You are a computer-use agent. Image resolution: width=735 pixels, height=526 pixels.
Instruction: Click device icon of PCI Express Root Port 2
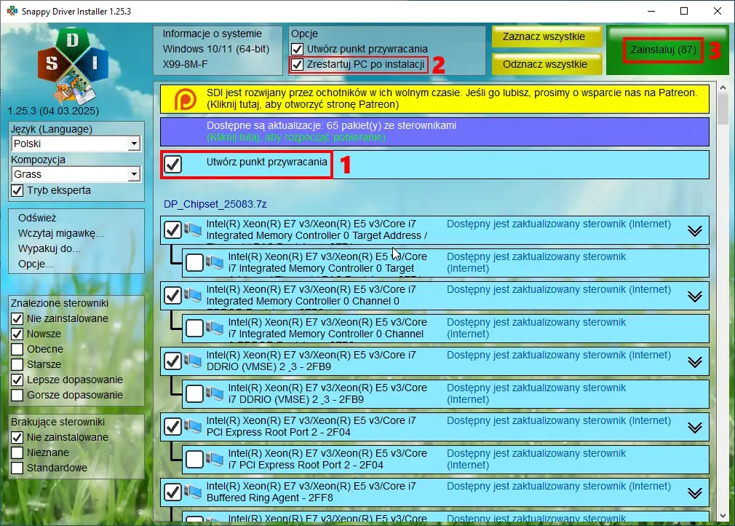tap(193, 426)
